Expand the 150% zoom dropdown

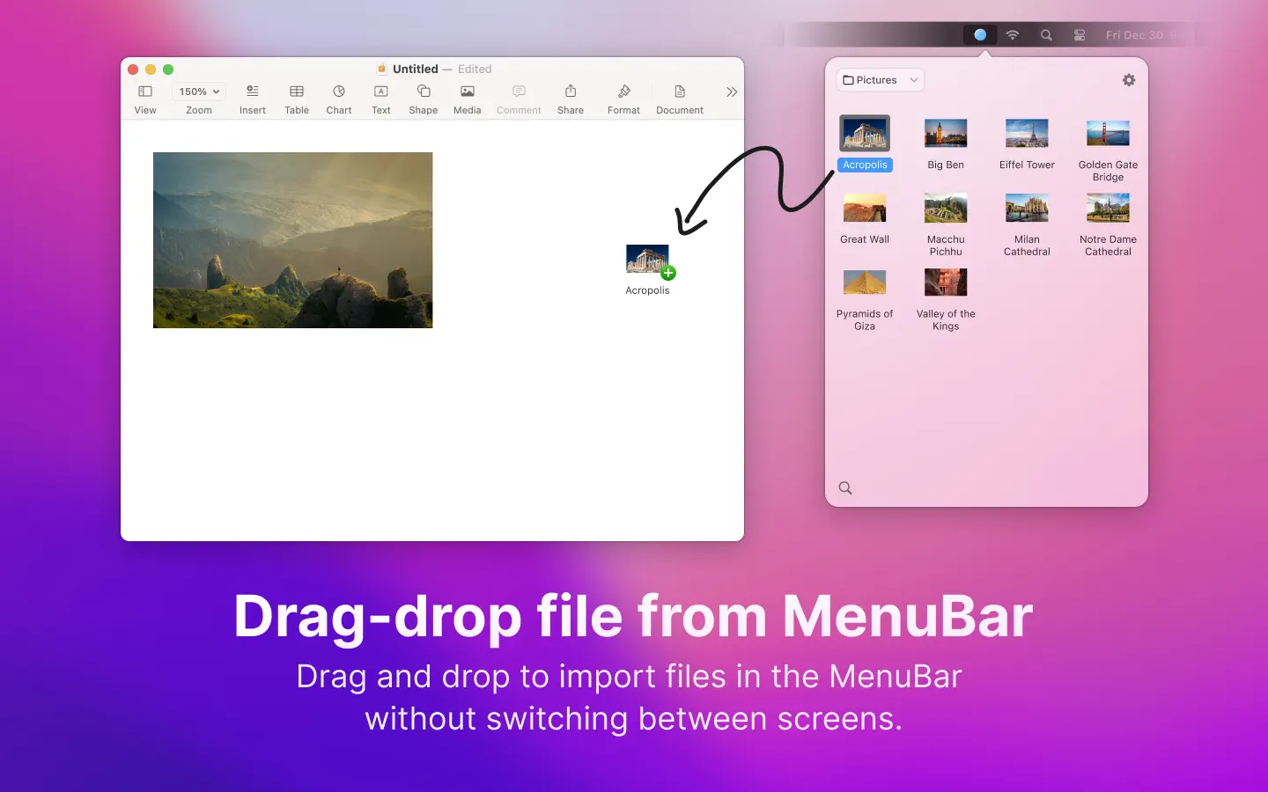(199, 92)
